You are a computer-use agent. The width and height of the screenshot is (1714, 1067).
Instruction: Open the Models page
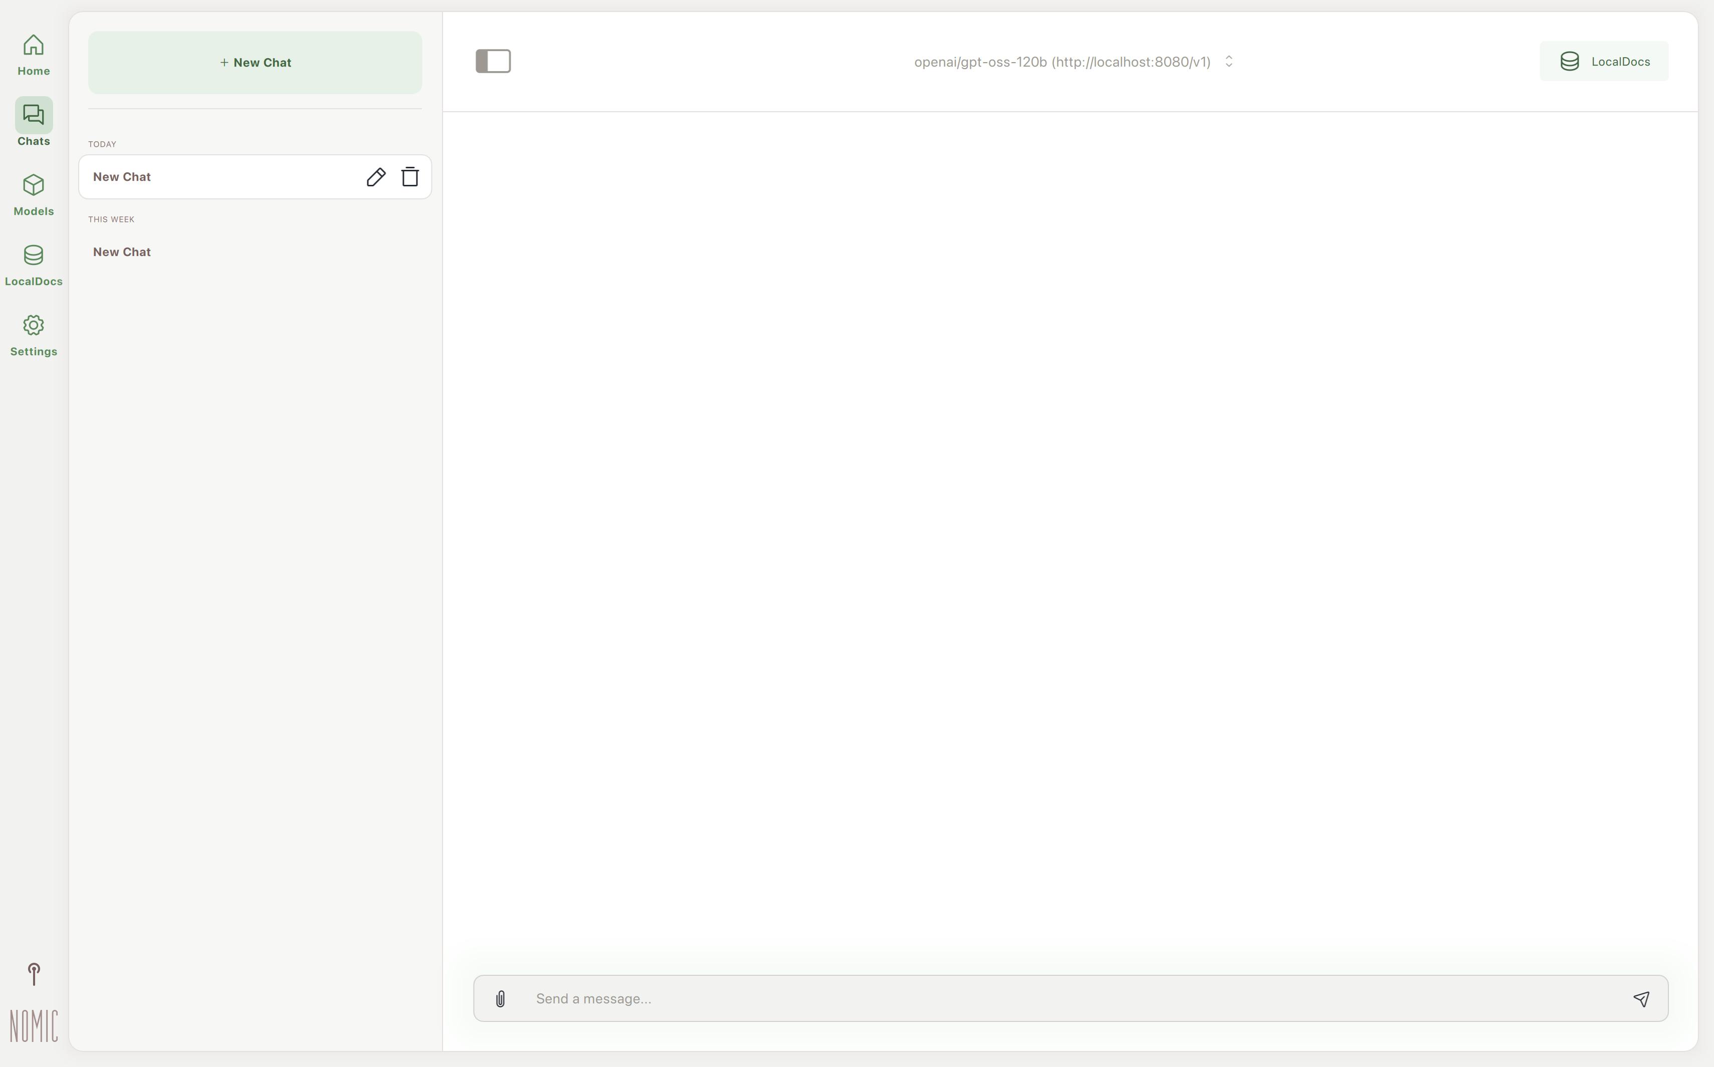click(x=33, y=195)
